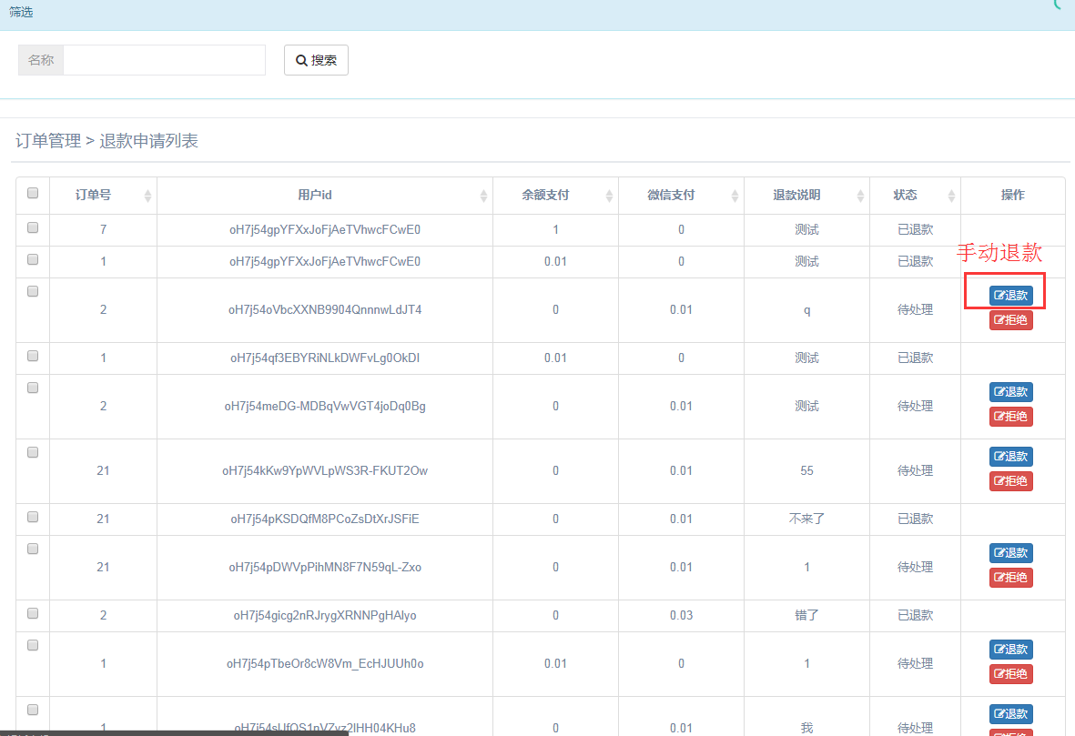This screenshot has height=736, width=1075.
Task: Click 退款 button highlighted in red box
Action: pyautogui.click(x=1010, y=295)
